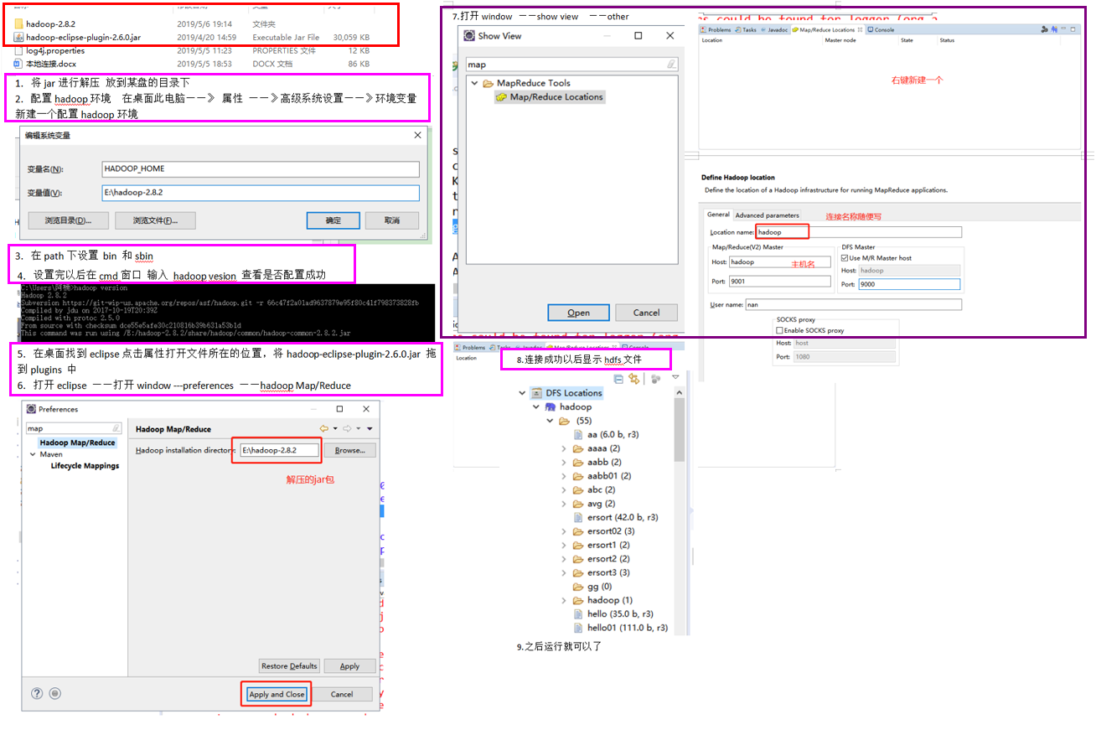1096x735 pixels.
Task: Click the file icon of hello01 (111.0 b, r3)
Action: tap(579, 628)
